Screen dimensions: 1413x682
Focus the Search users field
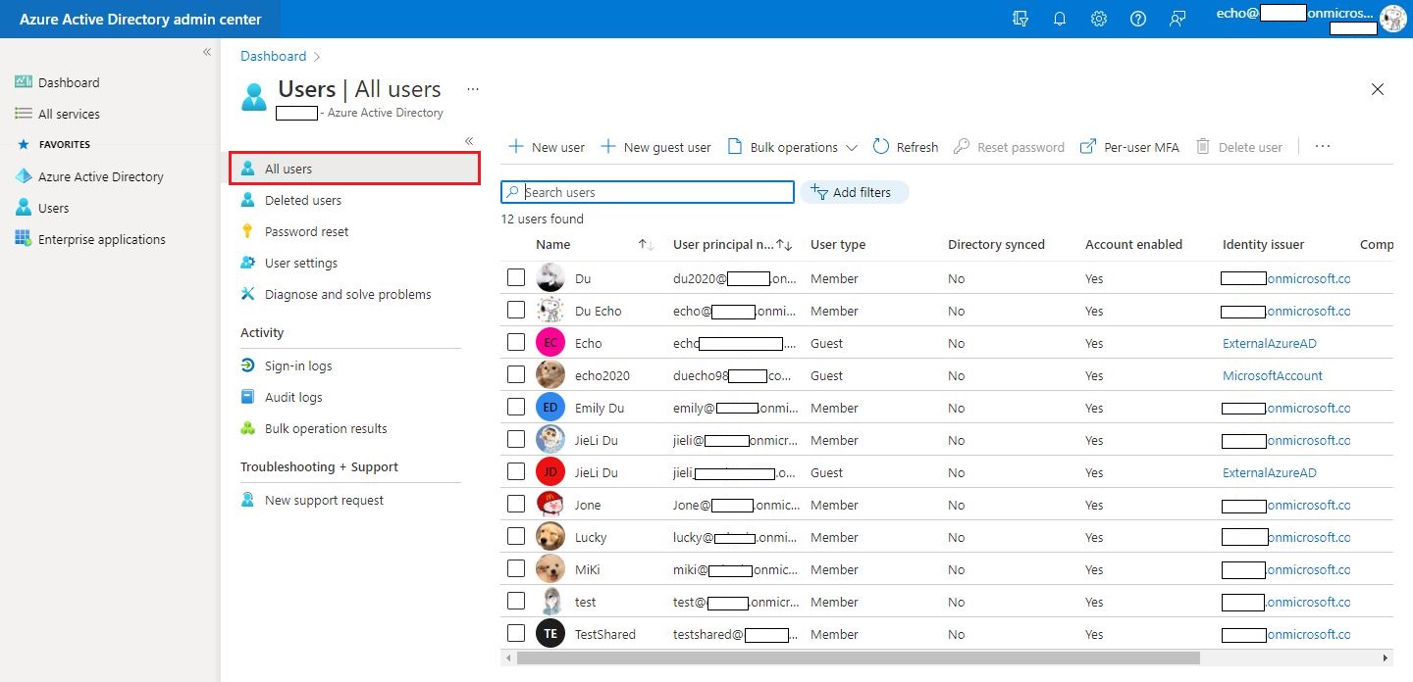648,192
